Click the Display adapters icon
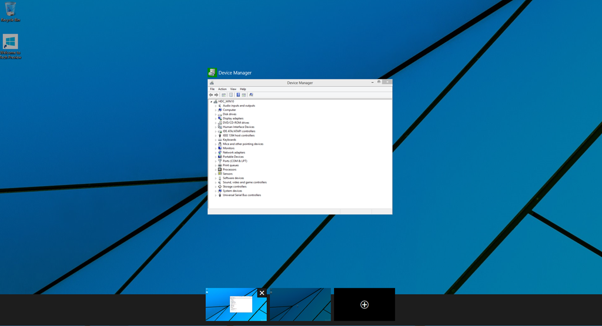Viewport: 602px width, 326px height. [220, 119]
